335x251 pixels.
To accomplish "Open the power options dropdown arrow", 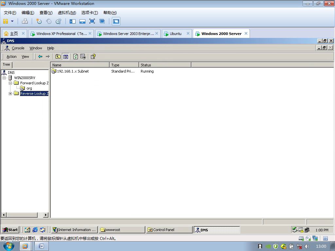I will (x=12, y=21).
